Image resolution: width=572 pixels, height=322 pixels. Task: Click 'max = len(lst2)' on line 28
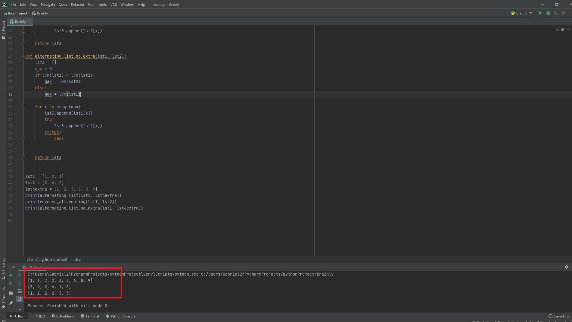coord(62,82)
